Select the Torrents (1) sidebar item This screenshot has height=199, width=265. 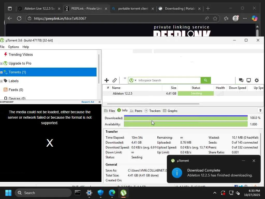point(48,72)
